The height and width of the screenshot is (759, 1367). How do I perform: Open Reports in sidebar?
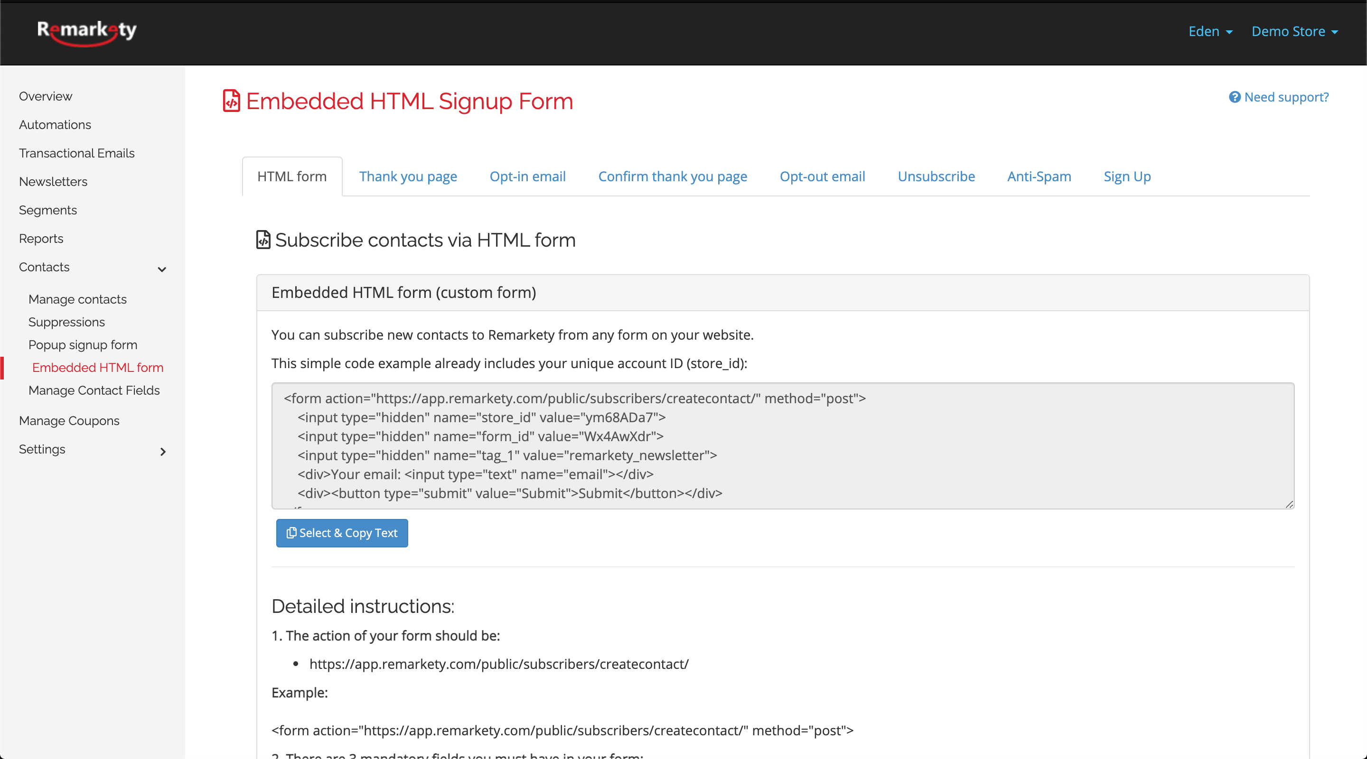pos(41,239)
